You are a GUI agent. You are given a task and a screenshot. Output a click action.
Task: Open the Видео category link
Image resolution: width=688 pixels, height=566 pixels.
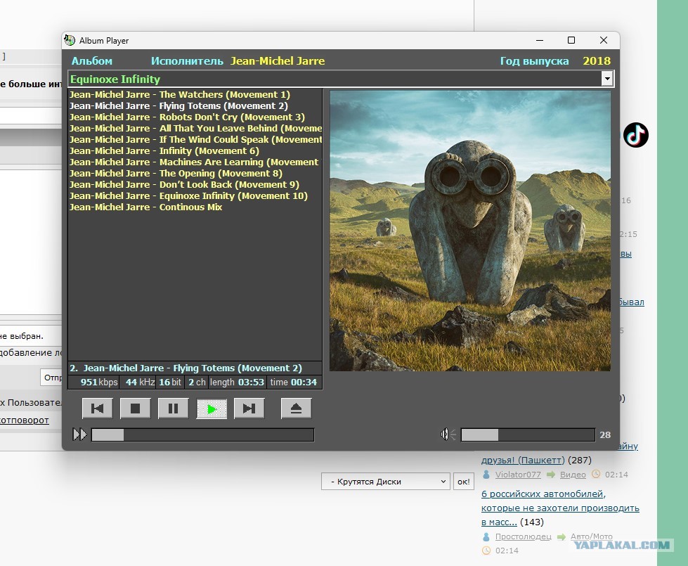[x=573, y=475]
